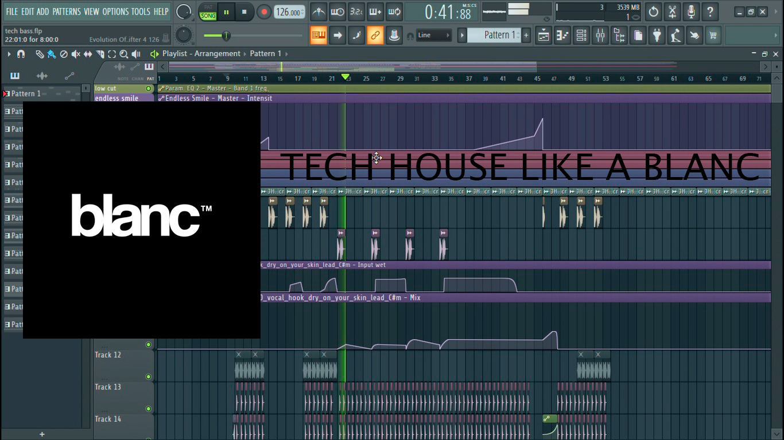Select the zoom tool in playlist toolbar
The image size is (784, 440).
point(124,54)
